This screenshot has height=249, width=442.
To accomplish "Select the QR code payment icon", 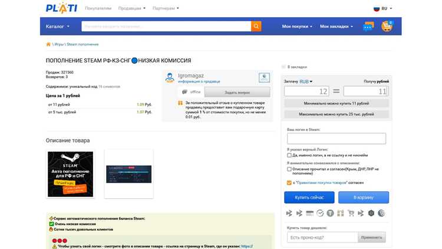I will [341, 213].
